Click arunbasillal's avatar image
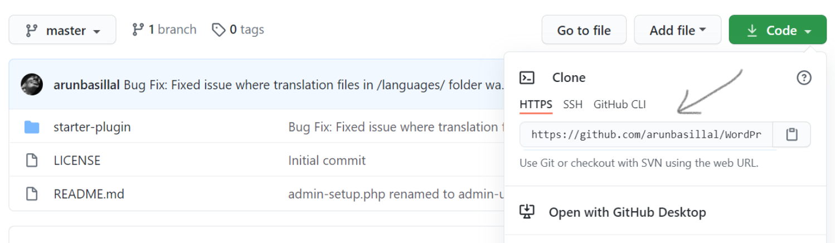Screen dimensions: 835x243 (32, 85)
